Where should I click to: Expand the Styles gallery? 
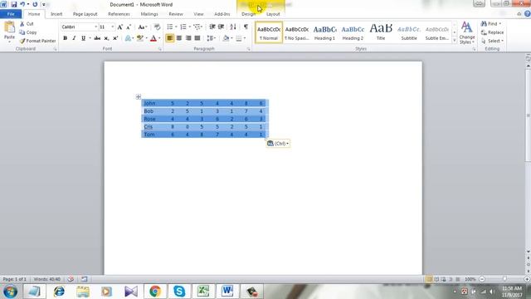click(455, 41)
